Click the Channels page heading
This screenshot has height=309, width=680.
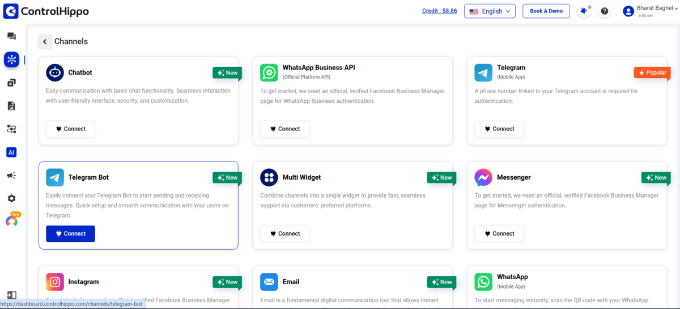tap(71, 41)
